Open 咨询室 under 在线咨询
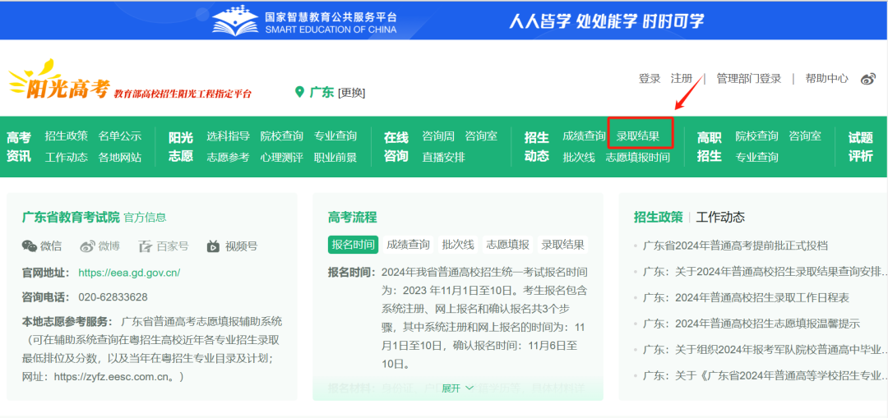This screenshot has height=418, width=888. coord(481,136)
